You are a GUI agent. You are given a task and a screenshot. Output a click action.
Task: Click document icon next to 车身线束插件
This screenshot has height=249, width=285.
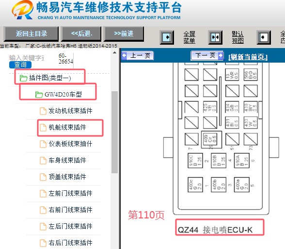[43, 161]
